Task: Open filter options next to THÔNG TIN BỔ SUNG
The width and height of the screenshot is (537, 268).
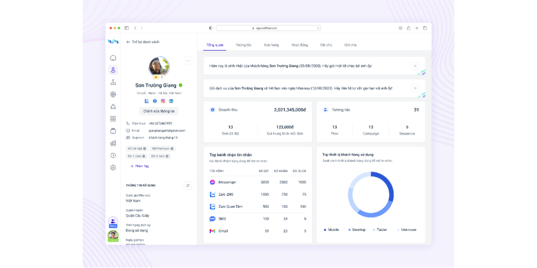Action: click(x=188, y=185)
